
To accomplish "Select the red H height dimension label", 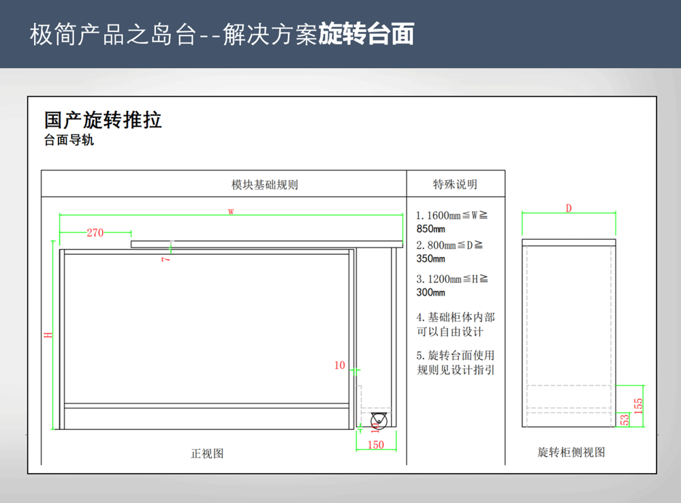I will tap(48, 335).
